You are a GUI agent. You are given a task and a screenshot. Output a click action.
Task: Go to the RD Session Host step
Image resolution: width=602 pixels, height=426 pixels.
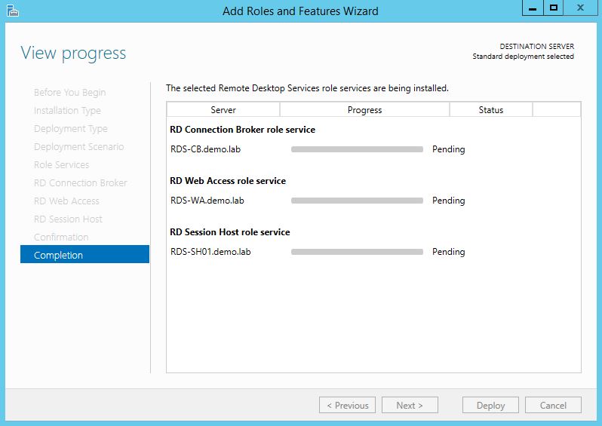[68, 219]
